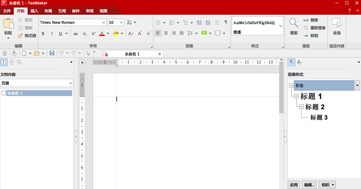This screenshot has width=361, height=189.
Task: Expand the 页眉 document content dropdown
Action: coord(70,83)
